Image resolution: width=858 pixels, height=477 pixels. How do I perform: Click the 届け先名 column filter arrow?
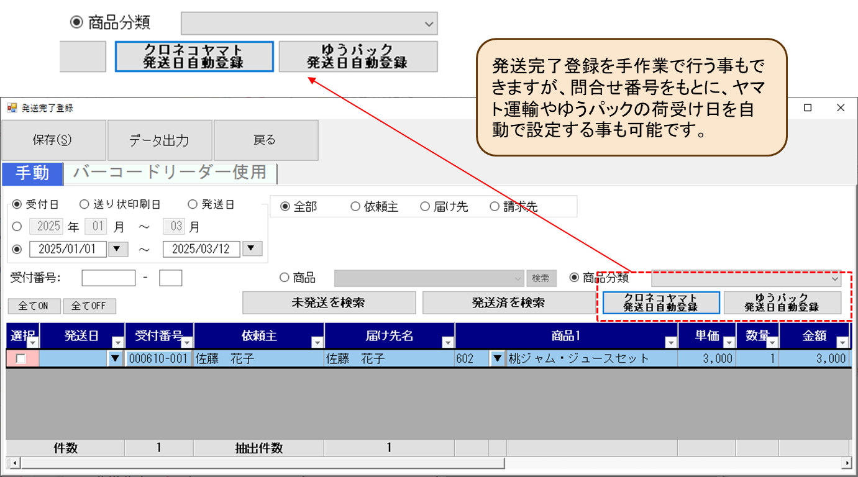447,342
